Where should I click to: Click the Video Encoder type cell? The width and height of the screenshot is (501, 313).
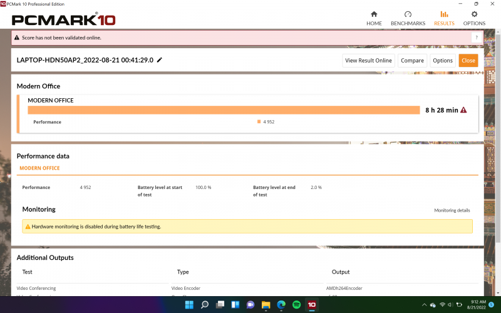(x=185, y=288)
